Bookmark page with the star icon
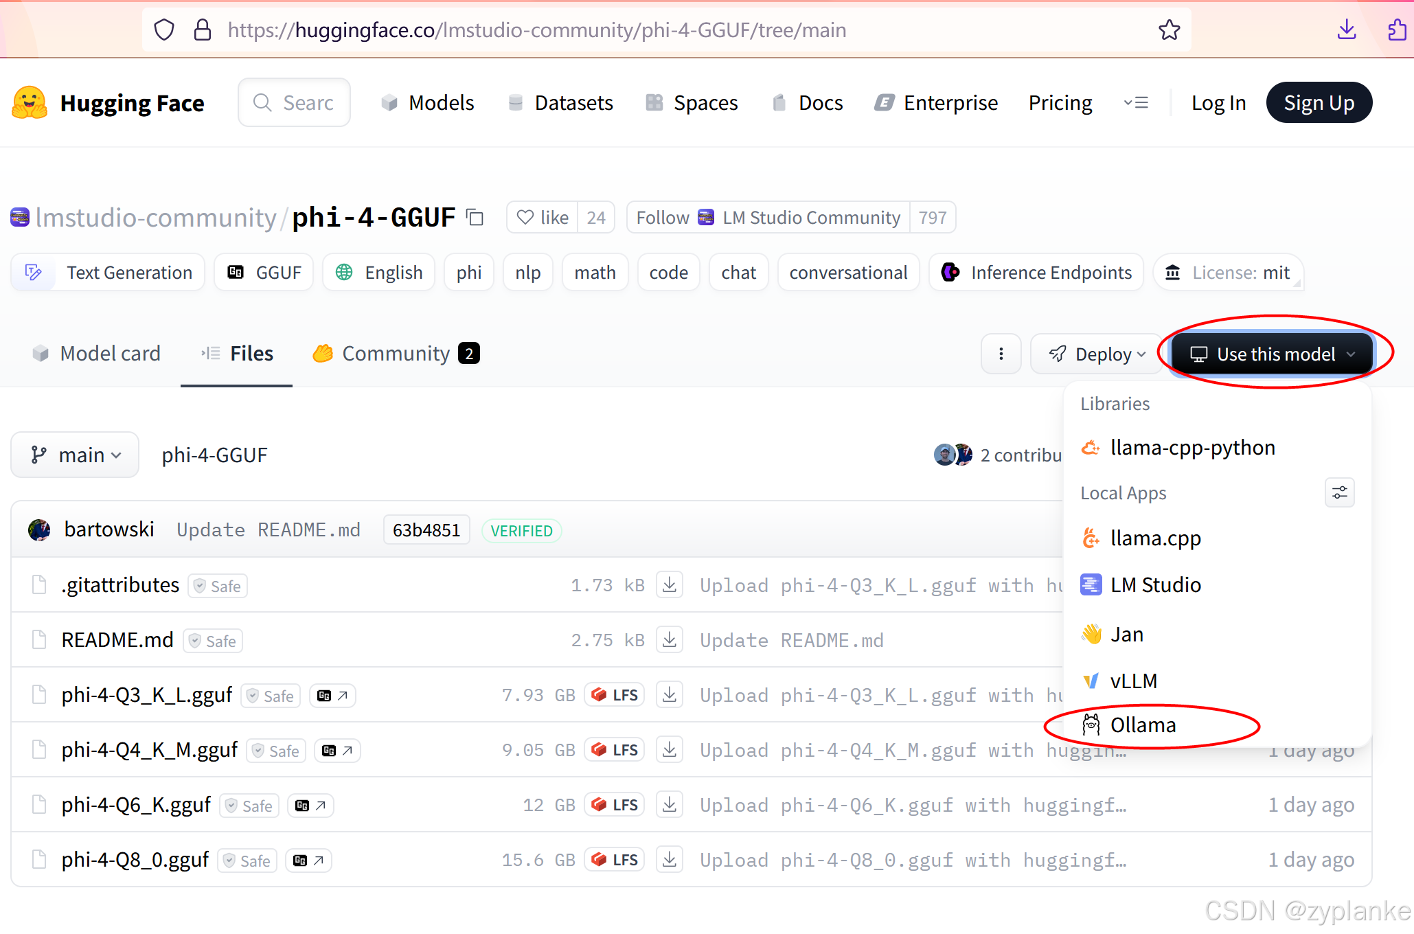The width and height of the screenshot is (1414, 934). (x=1169, y=30)
